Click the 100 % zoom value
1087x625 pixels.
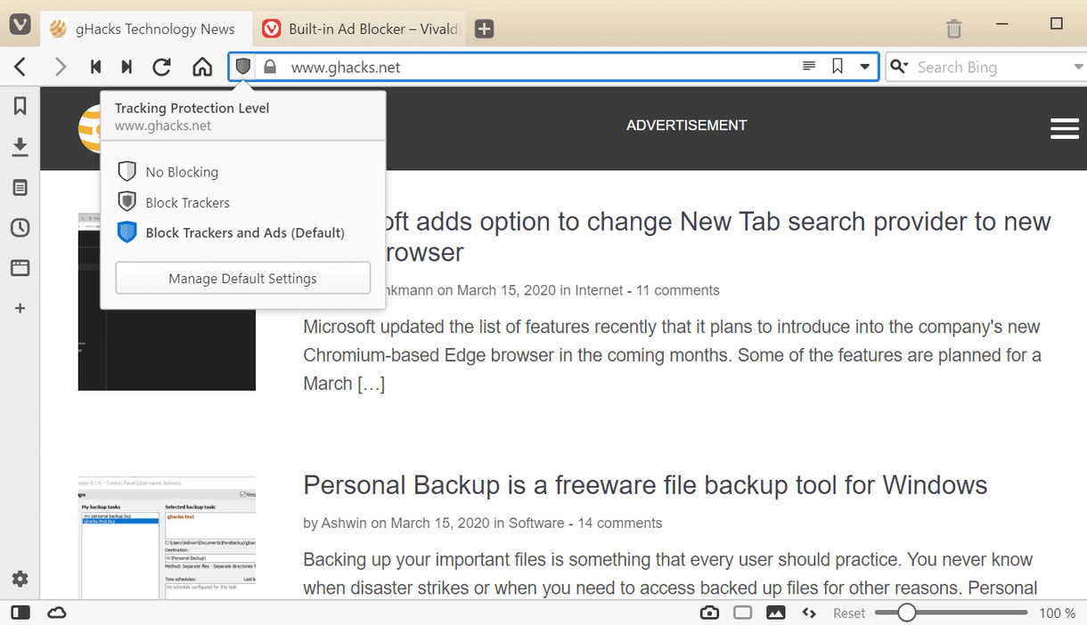tap(1057, 613)
